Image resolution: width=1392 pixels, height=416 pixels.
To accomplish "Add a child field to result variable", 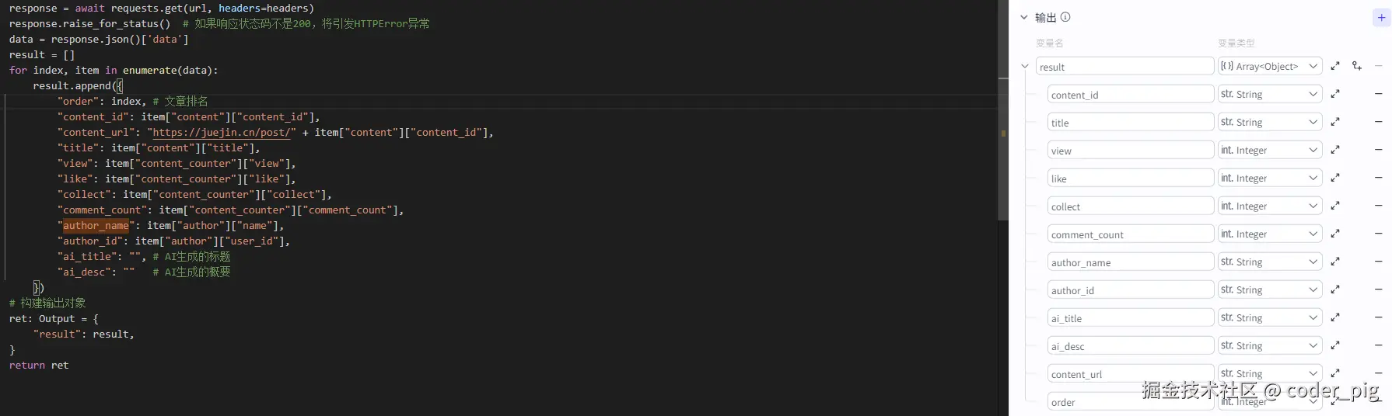I will (1357, 66).
